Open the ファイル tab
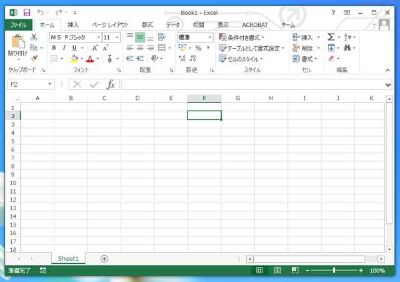The image size is (400, 282). coord(18,25)
